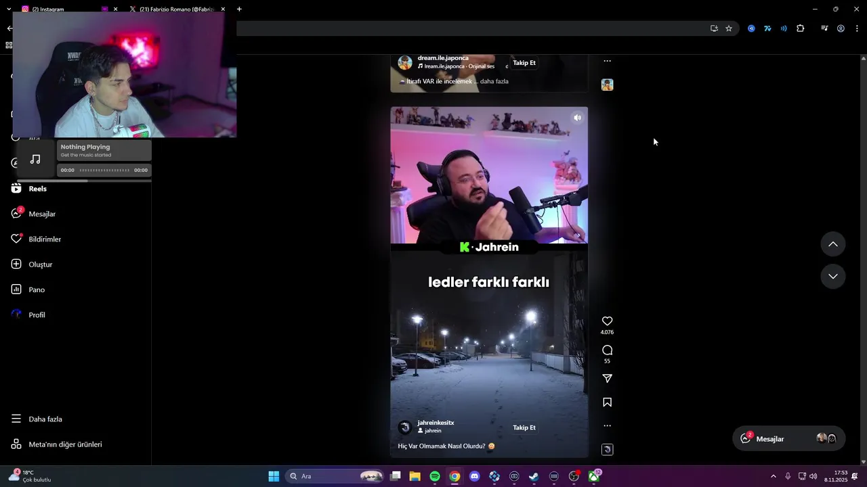Viewport: 867px width, 487px height.
Task: Open the extensions puzzle icon
Action: point(801,28)
